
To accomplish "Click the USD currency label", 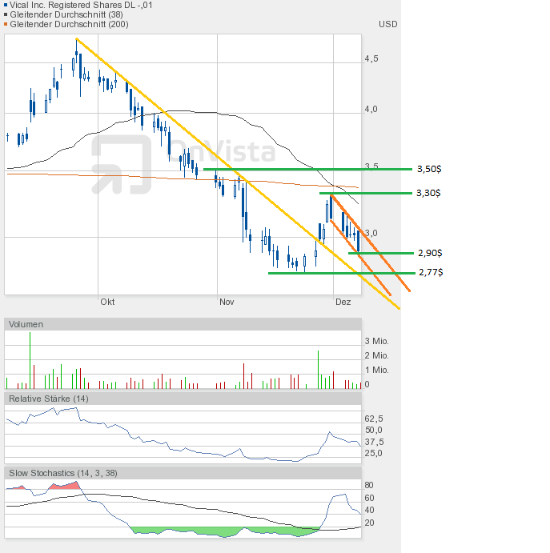I will [387, 24].
